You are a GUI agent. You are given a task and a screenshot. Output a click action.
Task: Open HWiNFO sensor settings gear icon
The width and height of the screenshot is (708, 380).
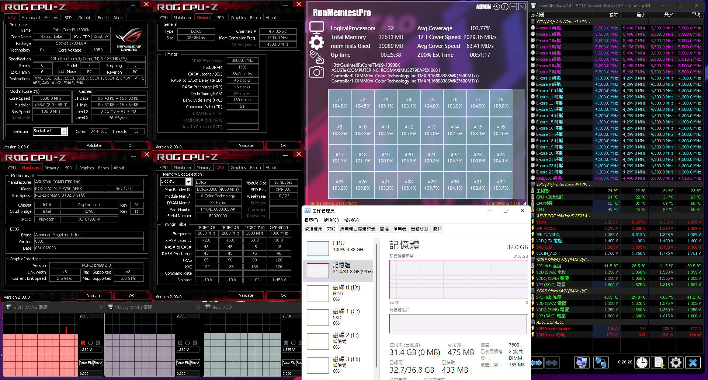point(676,363)
